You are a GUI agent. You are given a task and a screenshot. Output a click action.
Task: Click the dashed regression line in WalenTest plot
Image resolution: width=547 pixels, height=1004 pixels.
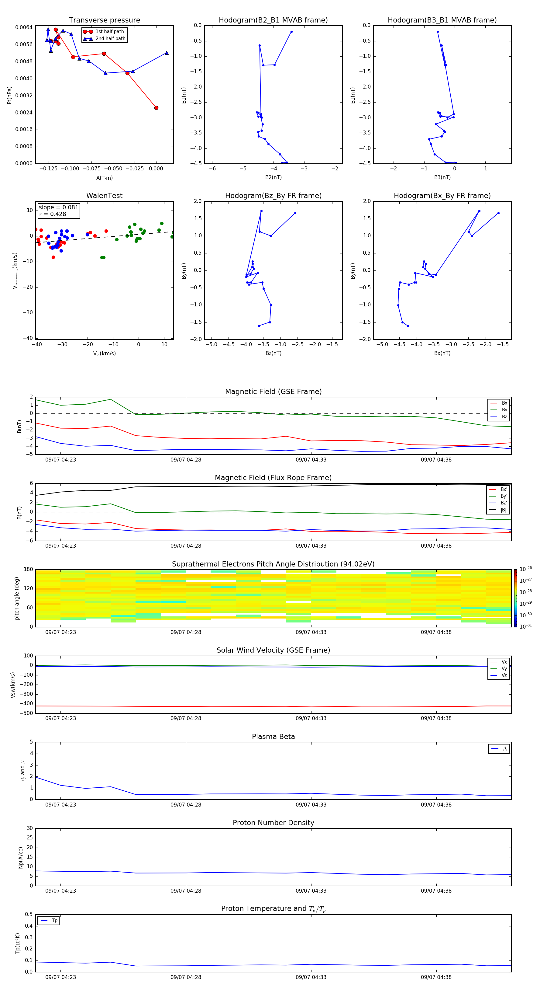click(x=104, y=237)
